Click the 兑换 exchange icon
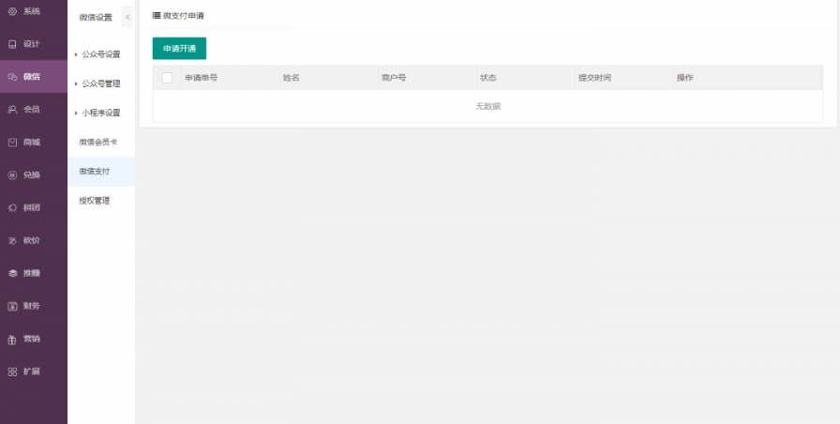The height and width of the screenshot is (424, 840). (12, 174)
